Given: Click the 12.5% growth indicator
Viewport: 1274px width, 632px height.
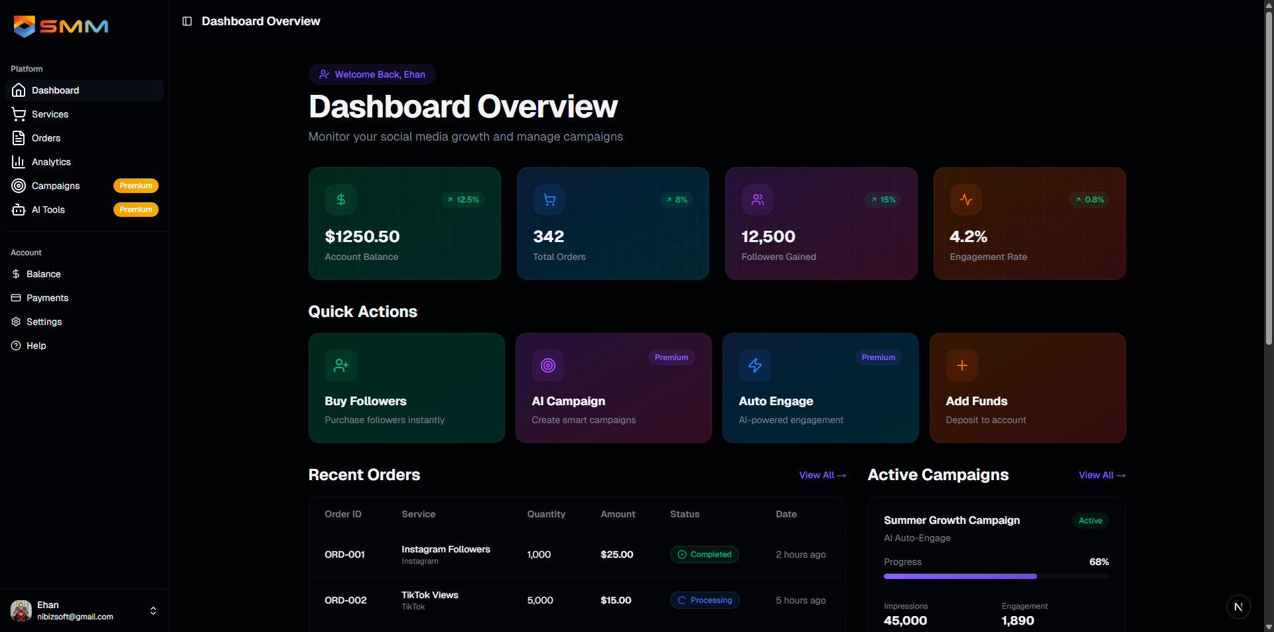Looking at the screenshot, I should (x=462, y=200).
